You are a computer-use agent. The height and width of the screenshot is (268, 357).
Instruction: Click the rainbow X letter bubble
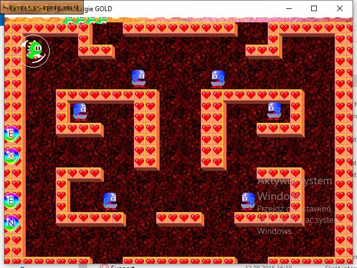(x=11, y=156)
